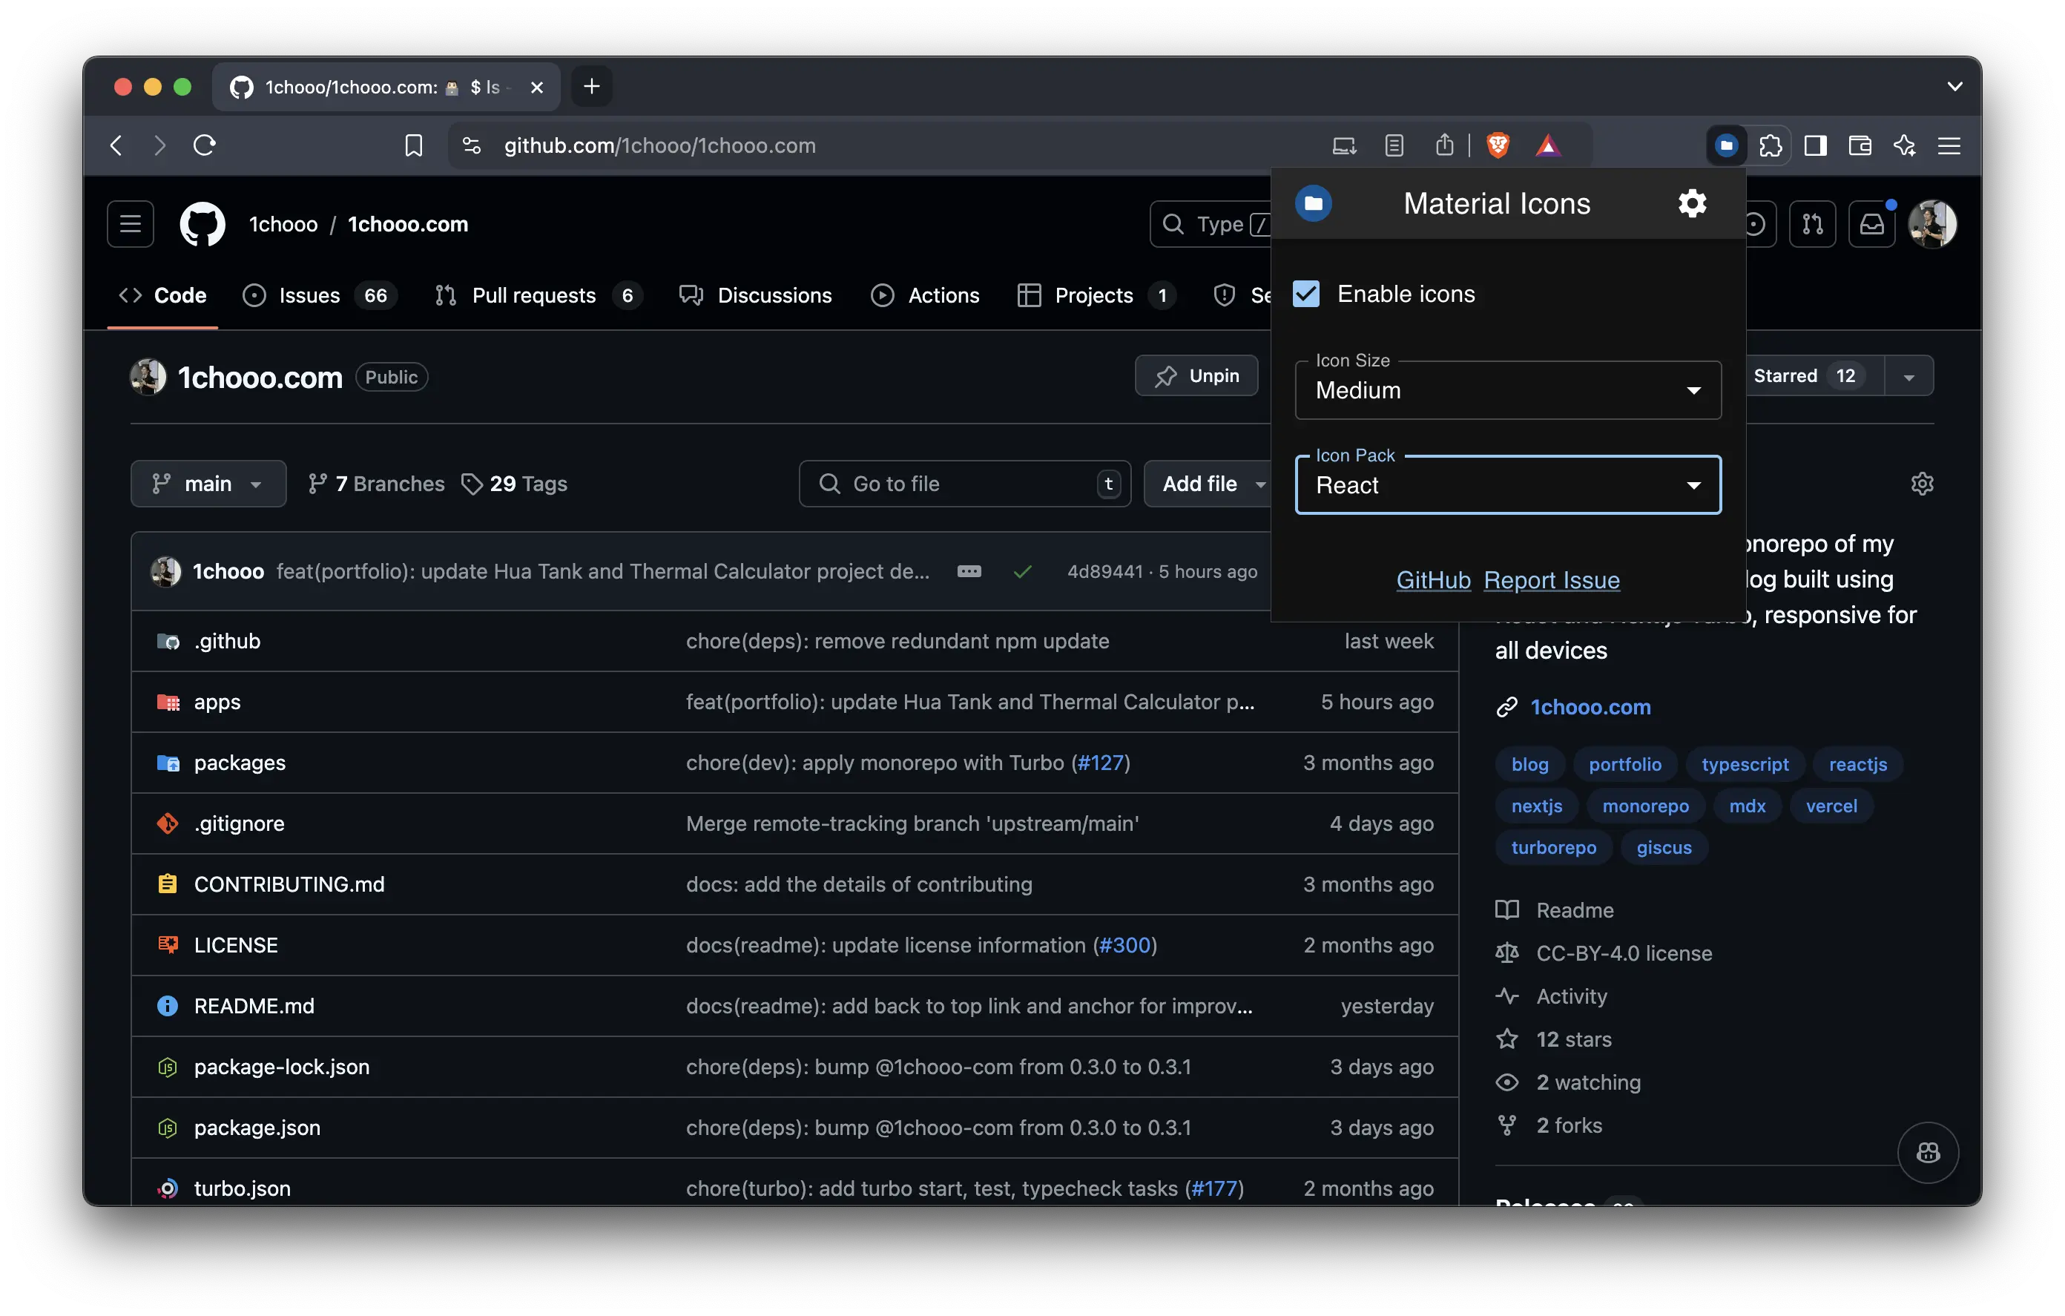
Task: View 2 forks link
Action: point(1569,1126)
